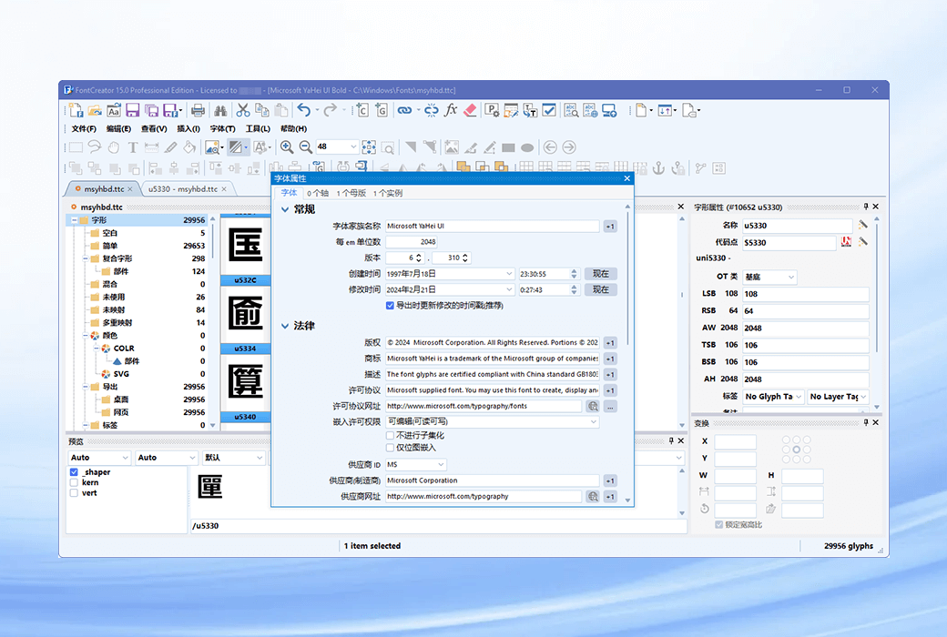
Task: Open the 工具(L) menu
Action: tap(258, 128)
